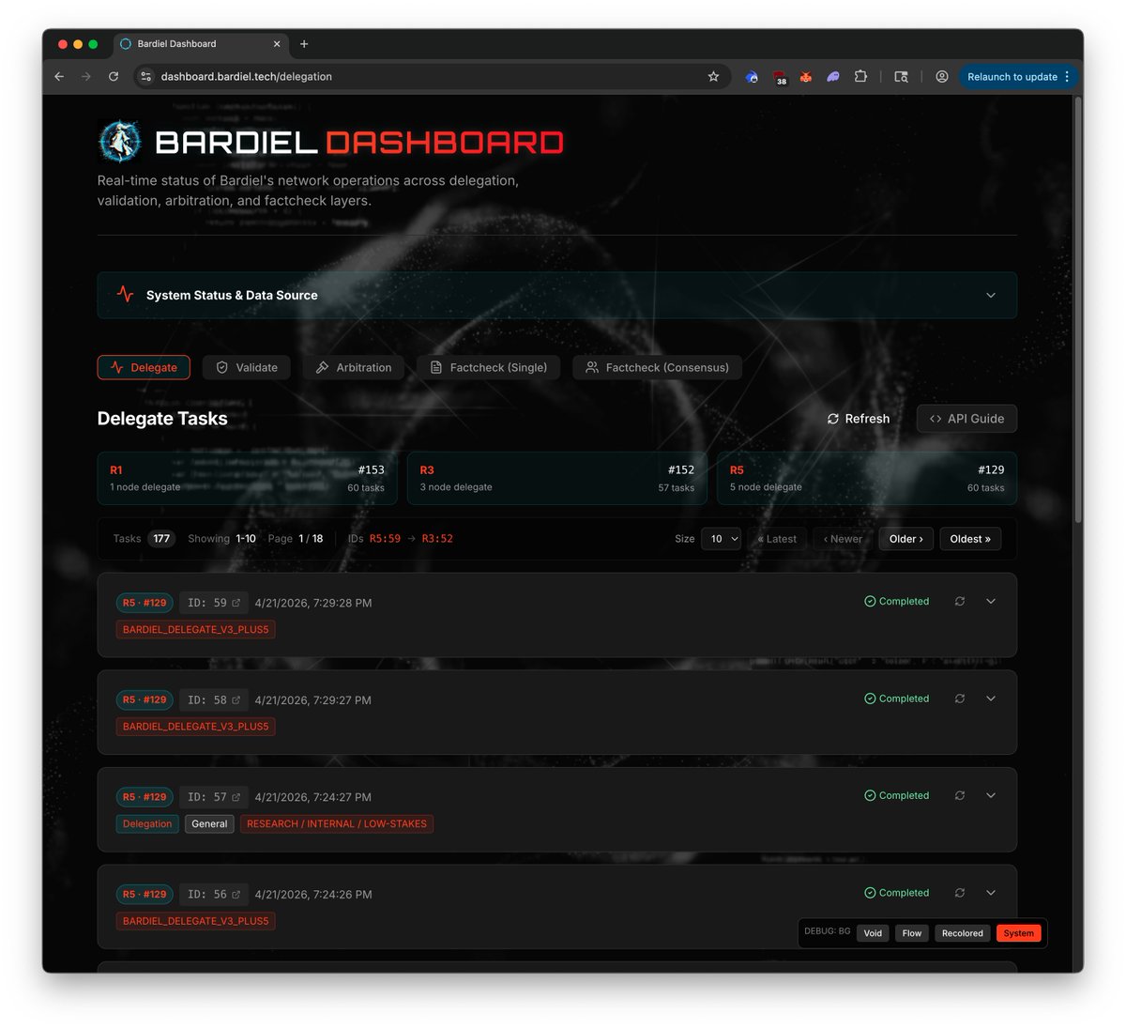
Task: Open the Factcheck (Single) tab
Action: tap(488, 367)
